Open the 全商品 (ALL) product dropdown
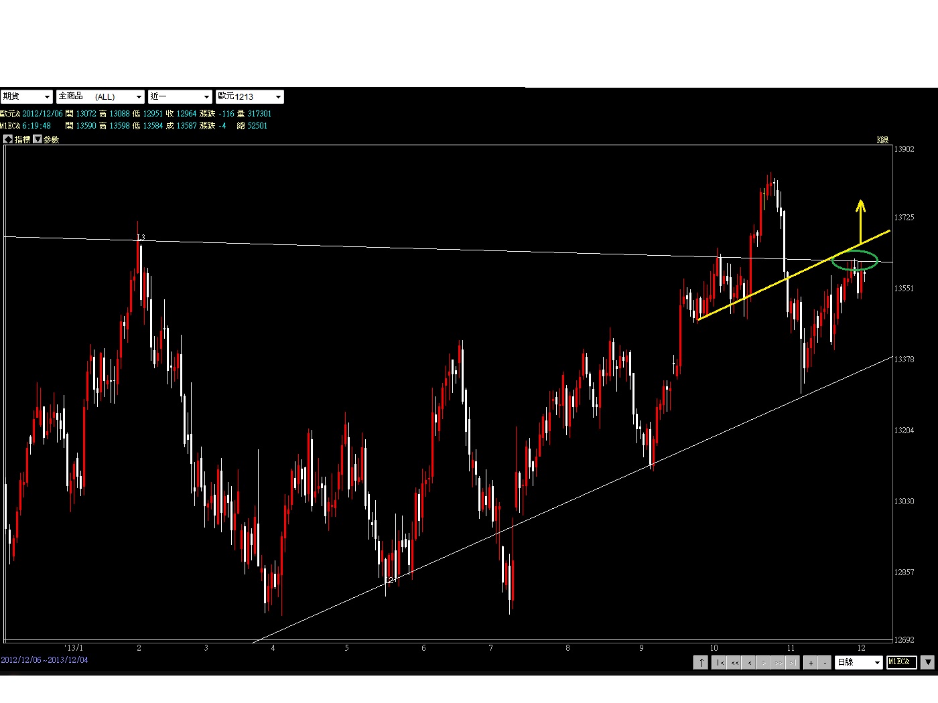Image resolution: width=938 pixels, height=703 pixels. click(100, 96)
